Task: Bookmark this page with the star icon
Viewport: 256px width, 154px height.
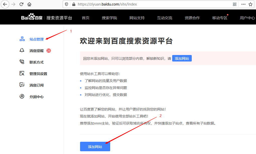Action: pos(250,4)
